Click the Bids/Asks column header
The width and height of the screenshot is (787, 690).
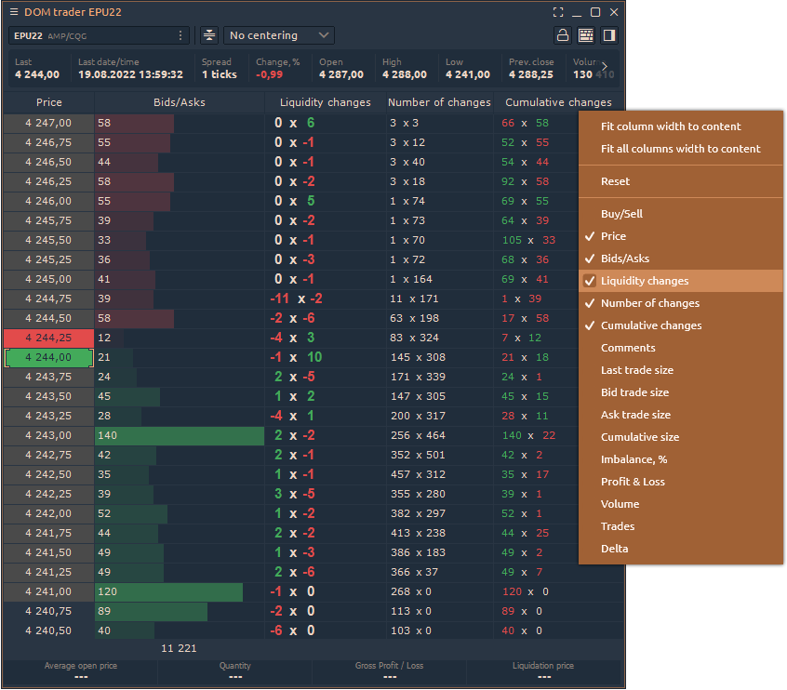coord(180,102)
